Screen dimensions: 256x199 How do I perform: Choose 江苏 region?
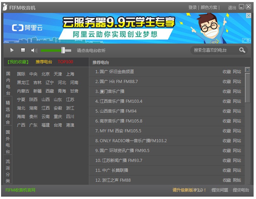[70, 99]
